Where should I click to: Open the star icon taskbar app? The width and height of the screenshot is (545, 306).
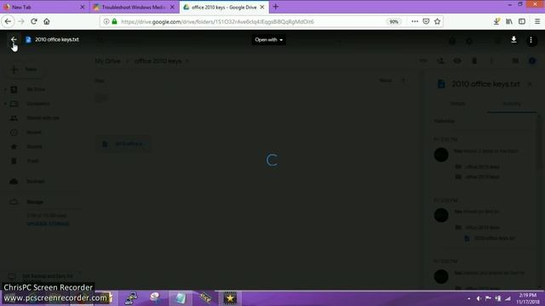tap(230, 298)
